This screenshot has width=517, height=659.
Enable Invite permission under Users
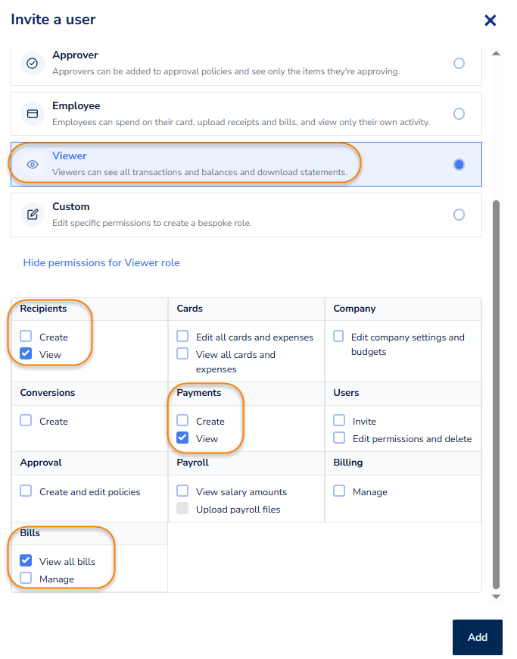(x=339, y=421)
